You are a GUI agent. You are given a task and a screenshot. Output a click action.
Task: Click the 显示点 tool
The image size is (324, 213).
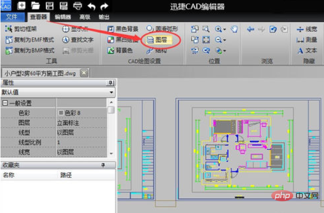tap(75, 29)
